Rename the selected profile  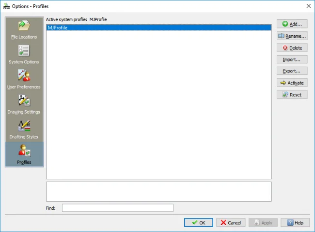(292, 36)
